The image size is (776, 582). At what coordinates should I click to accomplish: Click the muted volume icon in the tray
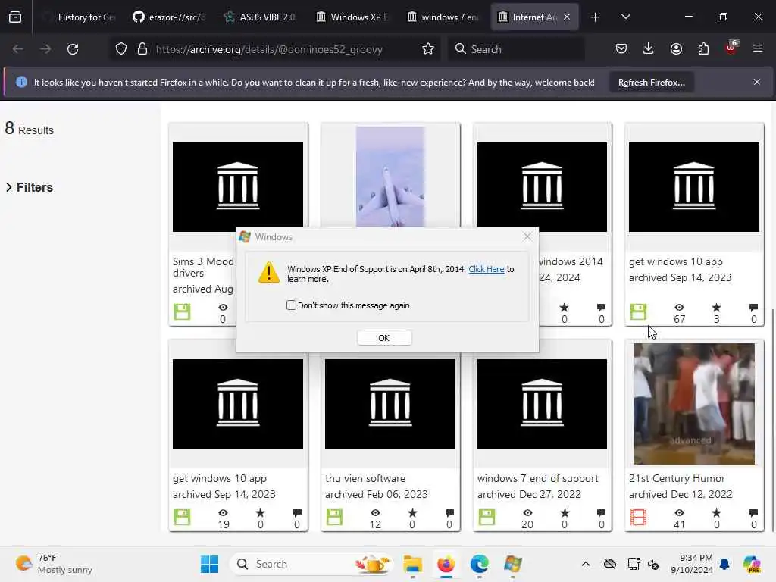[x=653, y=564]
